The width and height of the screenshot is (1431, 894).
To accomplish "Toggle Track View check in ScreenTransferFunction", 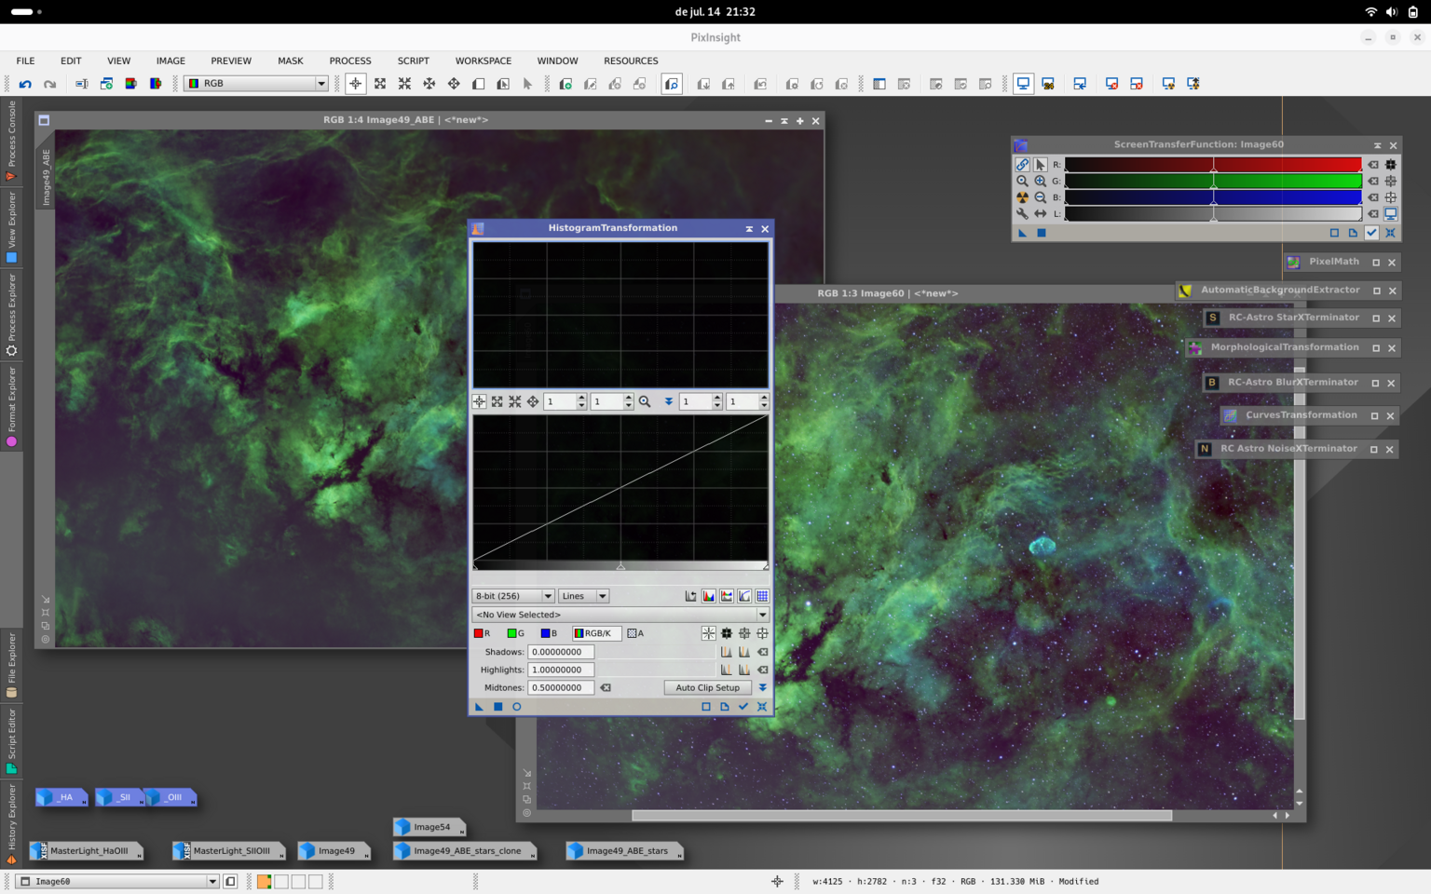I will pos(1371,233).
